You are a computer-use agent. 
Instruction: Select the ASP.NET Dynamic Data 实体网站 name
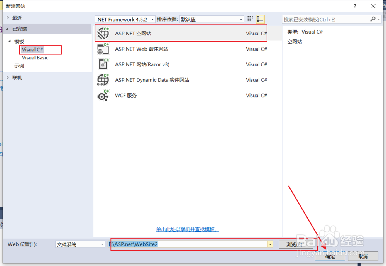click(152, 80)
